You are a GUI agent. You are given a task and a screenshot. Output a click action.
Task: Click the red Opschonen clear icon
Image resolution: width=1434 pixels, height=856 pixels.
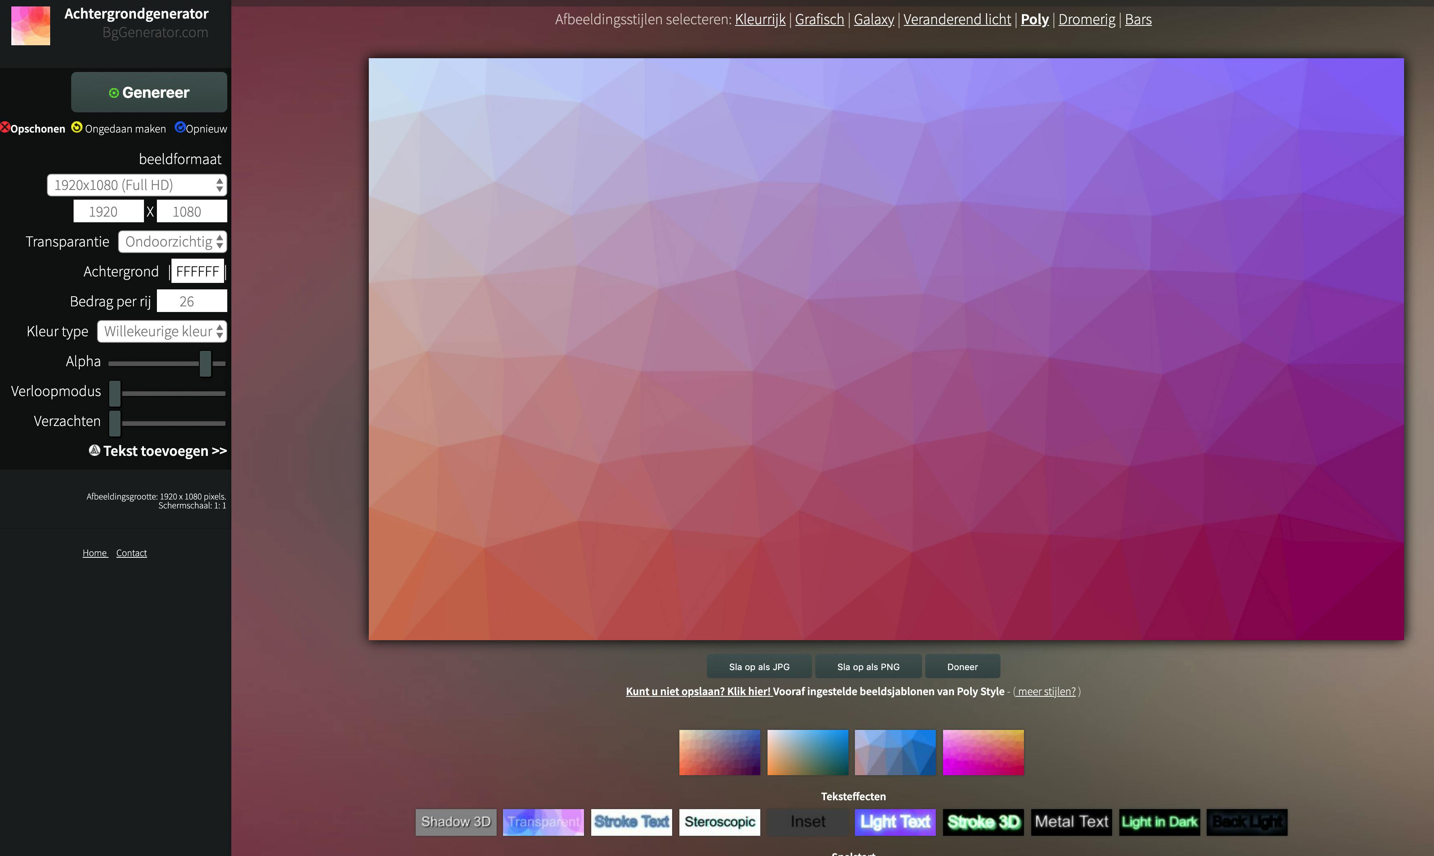5,127
